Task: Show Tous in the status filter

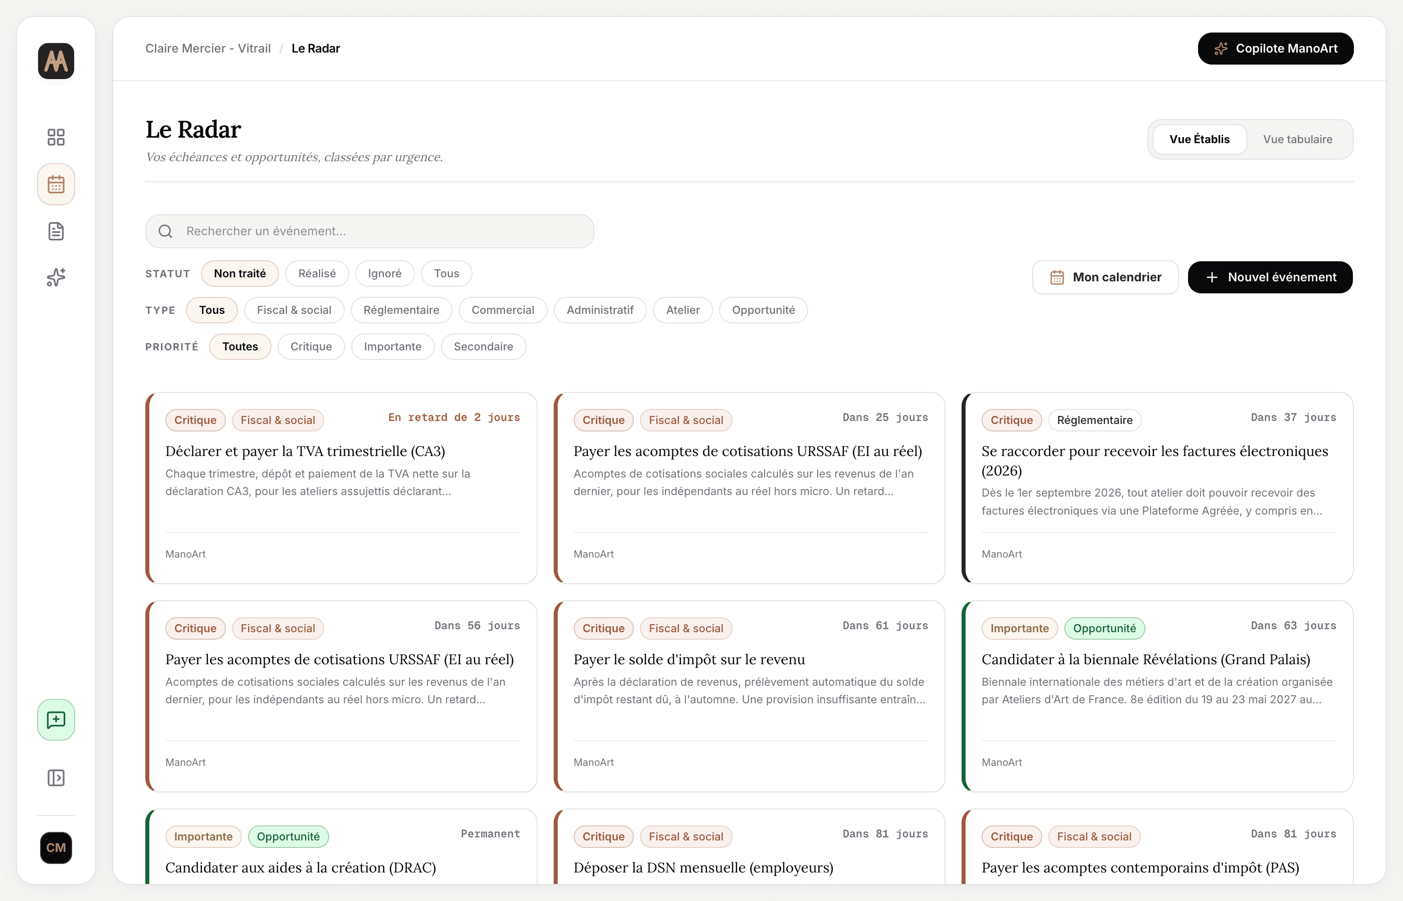Action: click(446, 273)
